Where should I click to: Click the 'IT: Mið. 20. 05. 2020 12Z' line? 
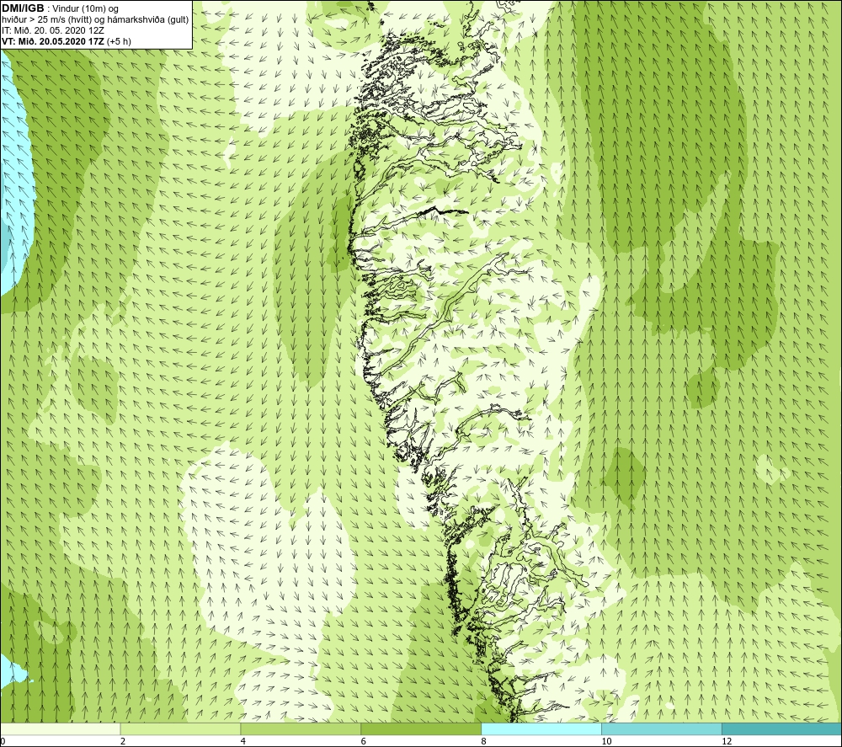point(52,30)
